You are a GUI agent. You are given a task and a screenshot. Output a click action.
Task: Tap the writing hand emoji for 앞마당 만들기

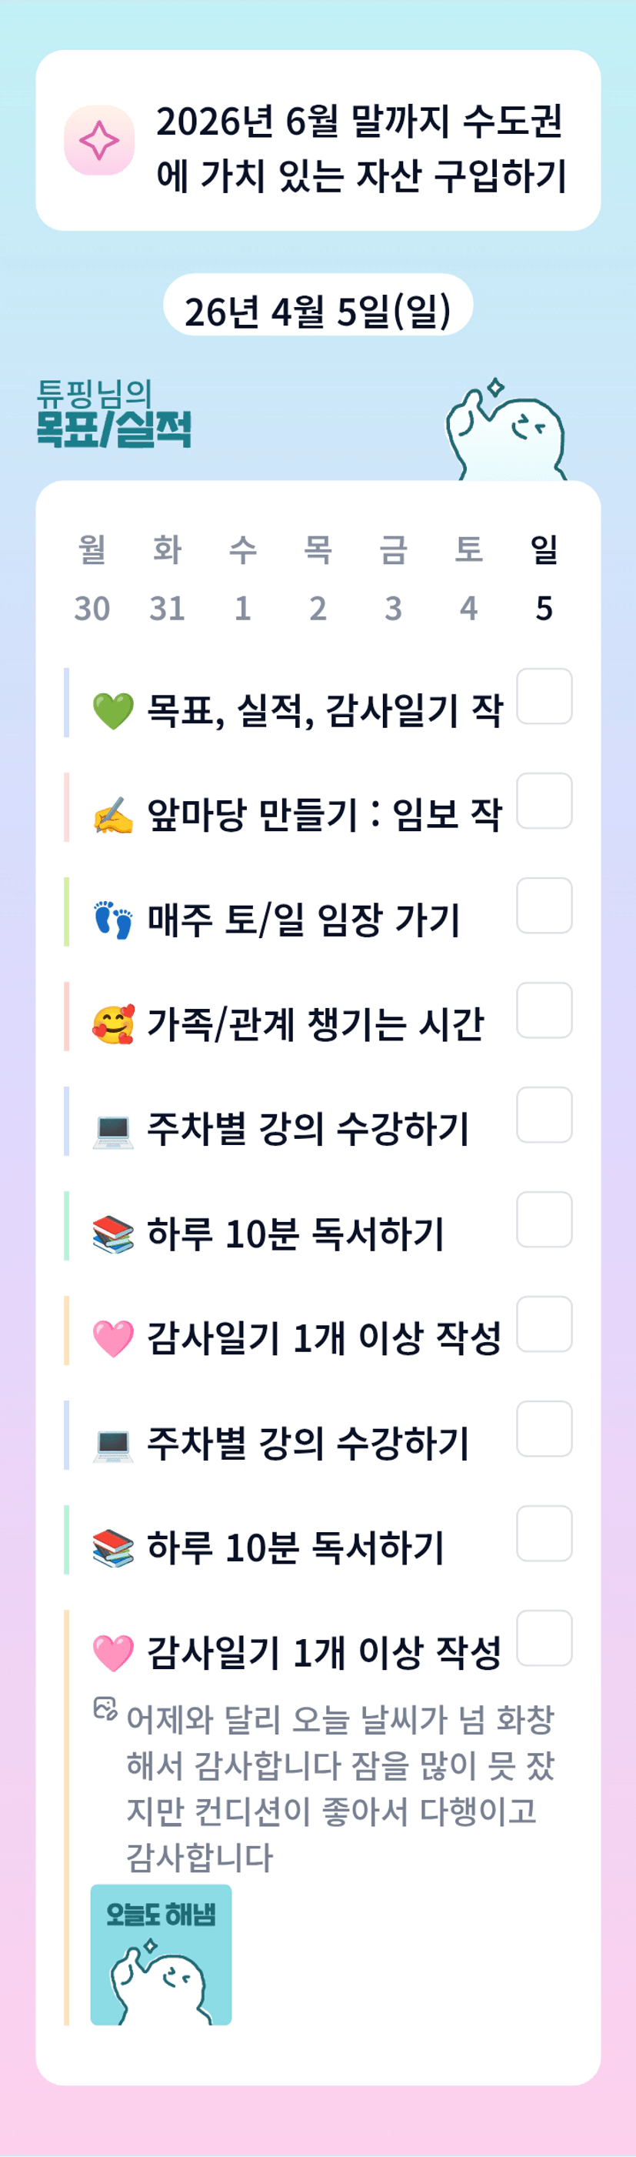113,816
